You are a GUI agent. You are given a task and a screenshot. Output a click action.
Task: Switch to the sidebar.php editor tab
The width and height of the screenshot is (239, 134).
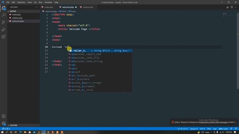(x=88, y=7)
